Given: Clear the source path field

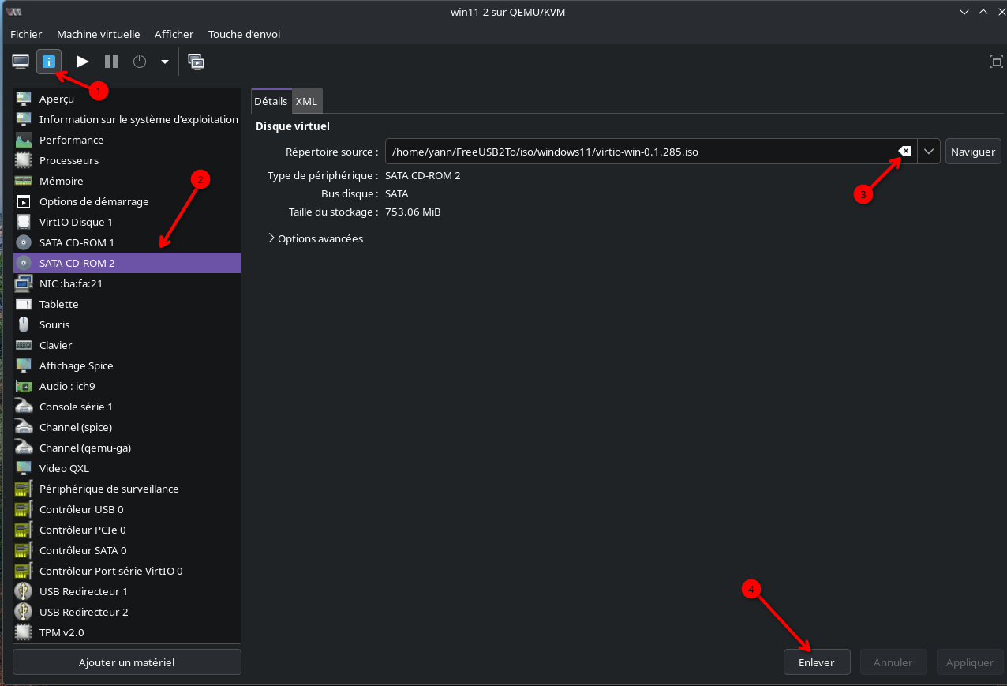Looking at the screenshot, I should coord(904,152).
